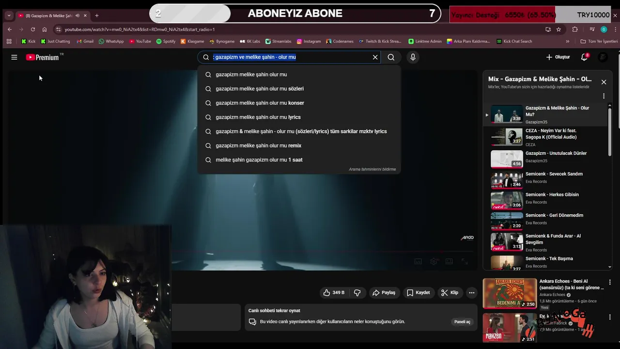Open Gmail bookmark
This screenshot has height=349, width=620.
click(85, 41)
